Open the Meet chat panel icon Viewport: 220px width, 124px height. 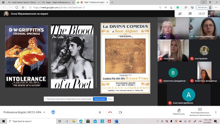pos(190,14)
